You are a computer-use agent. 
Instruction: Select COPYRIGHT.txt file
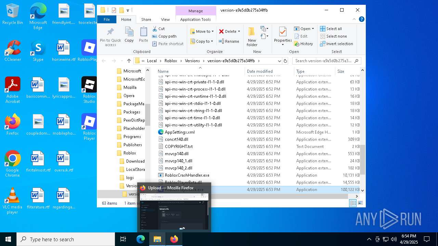[179, 147]
